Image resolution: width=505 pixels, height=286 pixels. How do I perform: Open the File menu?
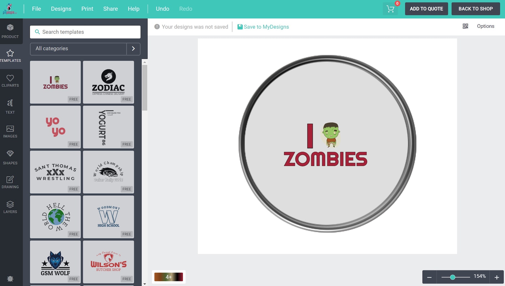(36, 9)
